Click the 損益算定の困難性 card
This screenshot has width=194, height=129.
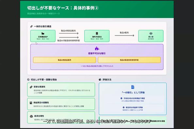[x=61, y=104]
